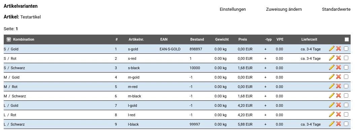The image size is (355, 132).
Task: Check the box for S / Gold row
Action: click(x=346, y=48)
